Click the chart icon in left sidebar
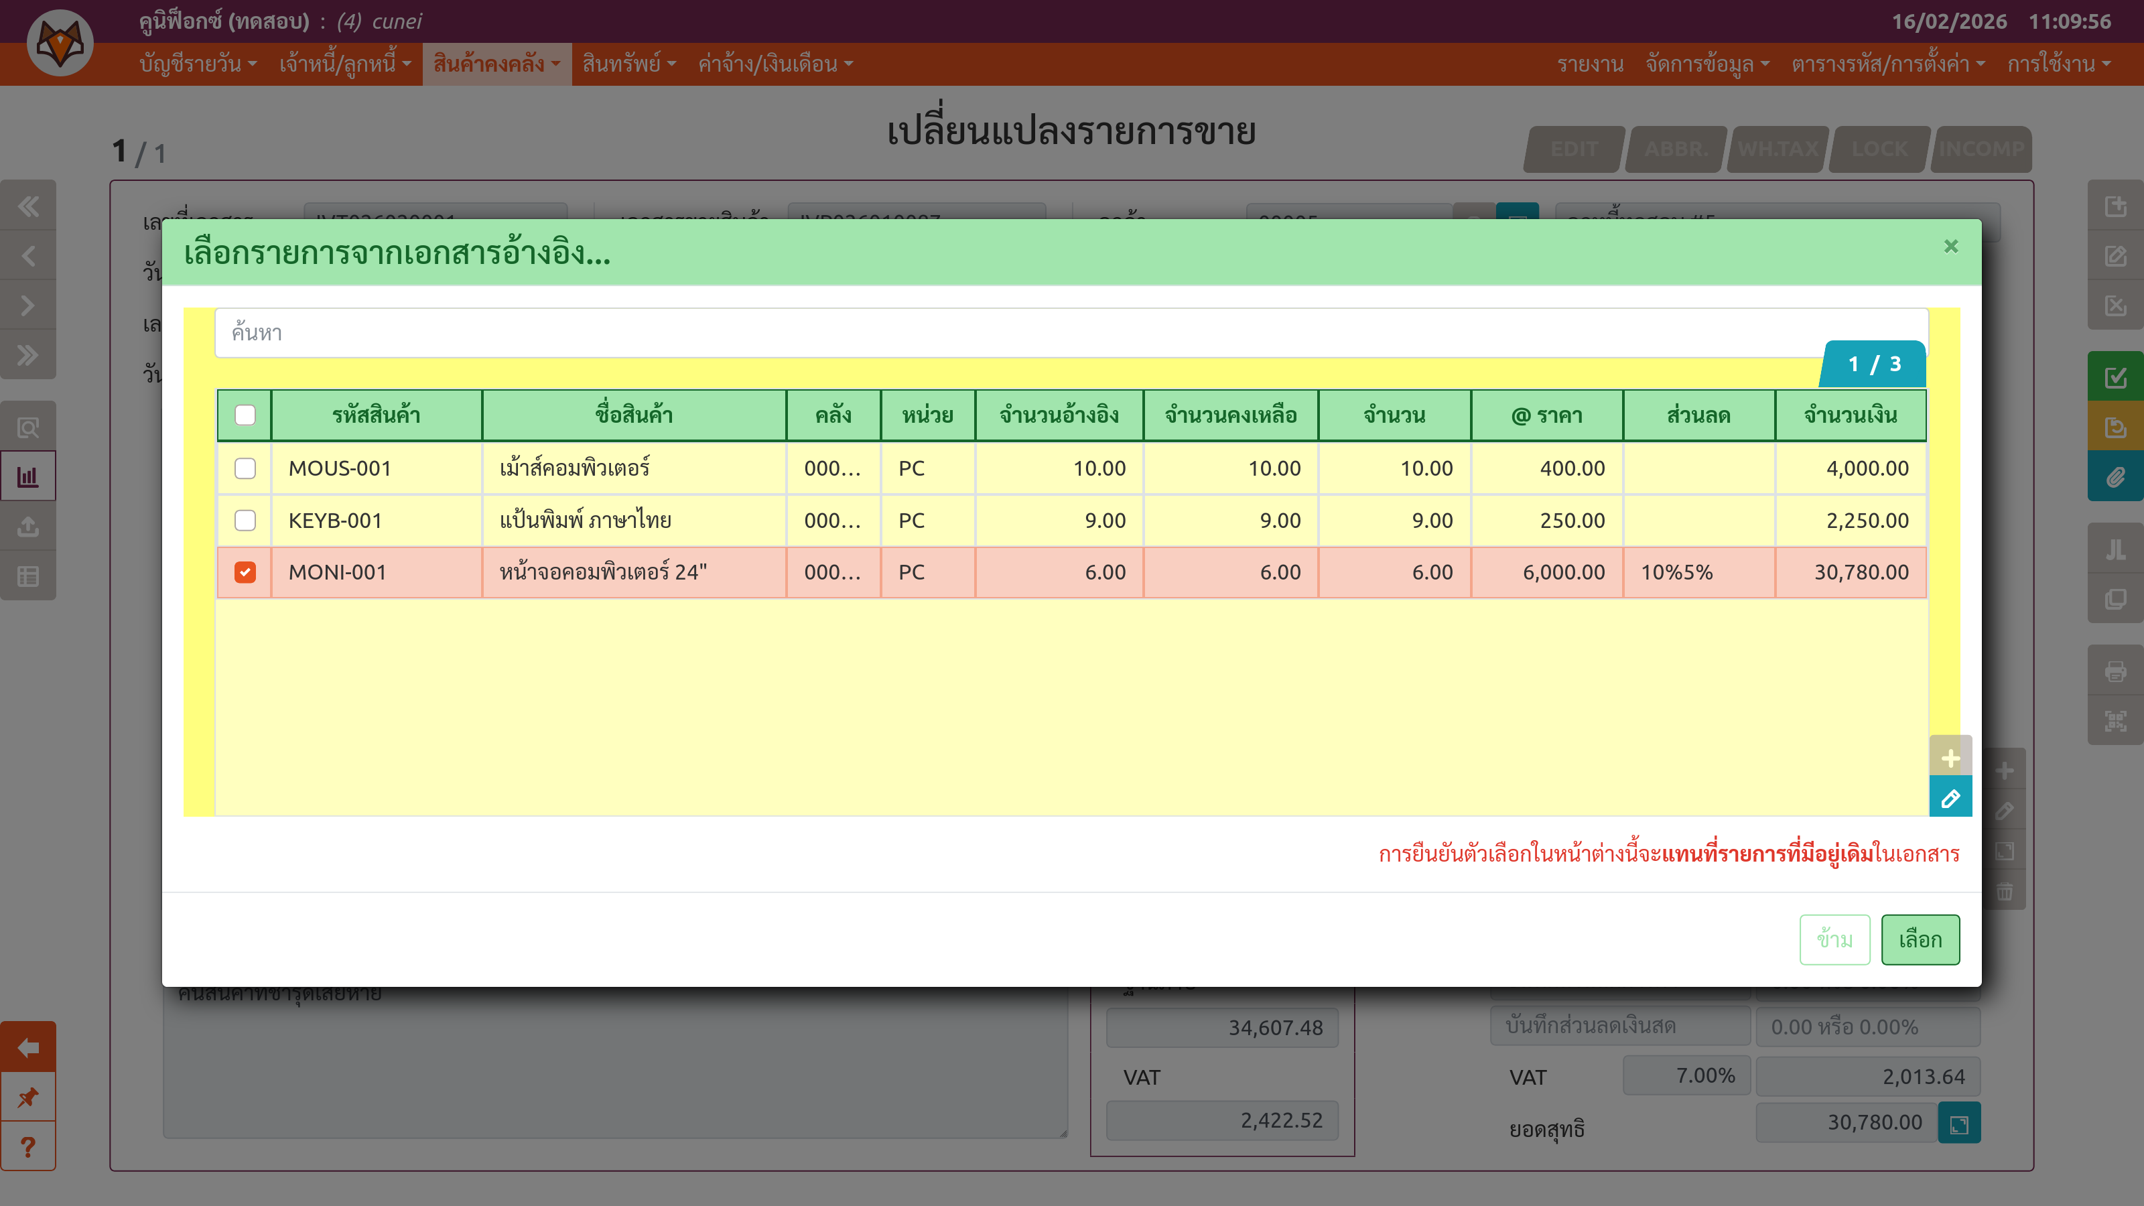 [28, 476]
